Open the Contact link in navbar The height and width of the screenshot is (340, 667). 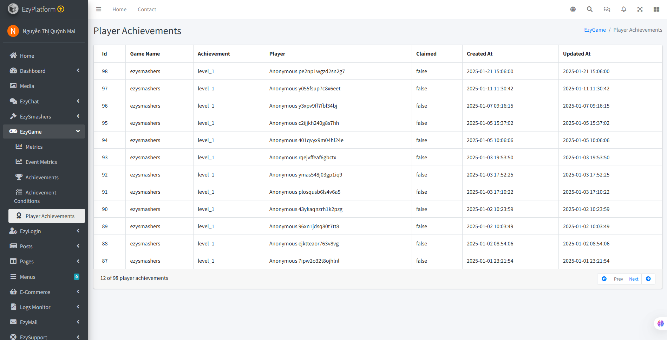tap(147, 9)
